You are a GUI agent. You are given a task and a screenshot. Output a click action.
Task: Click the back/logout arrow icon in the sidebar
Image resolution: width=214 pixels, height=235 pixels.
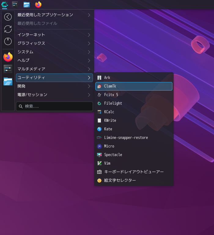[x=8, y=17]
